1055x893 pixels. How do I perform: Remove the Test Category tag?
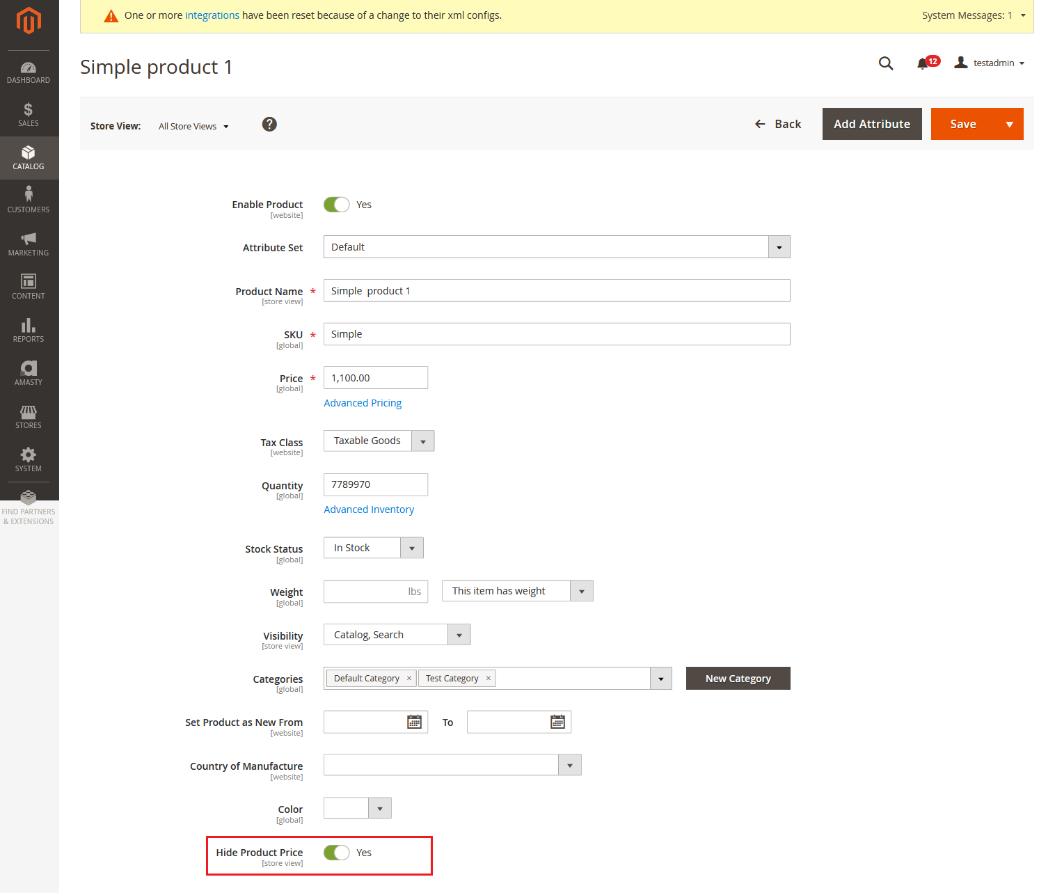pos(489,679)
